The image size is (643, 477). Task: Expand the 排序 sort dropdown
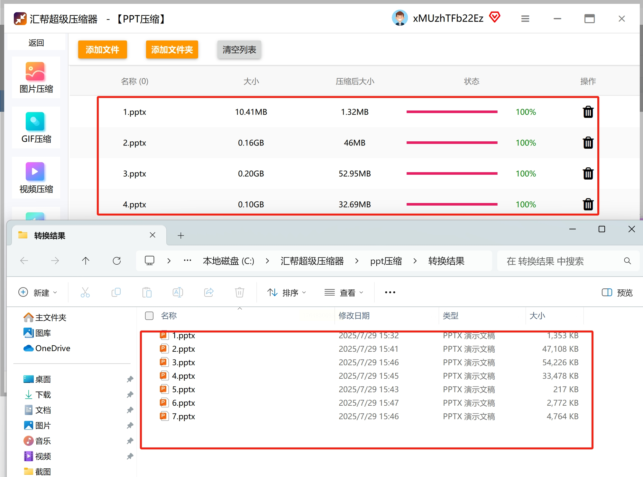click(286, 293)
